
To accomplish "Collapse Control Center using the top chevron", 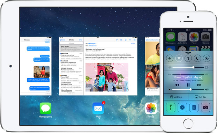I will point(188,53).
